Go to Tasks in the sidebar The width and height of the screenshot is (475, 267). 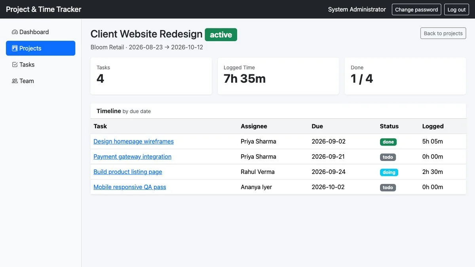click(x=40, y=64)
